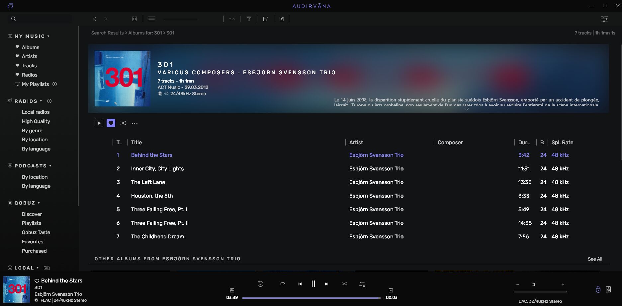Image resolution: width=622 pixels, height=306 pixels.
Task: Go forward with the right arrow
Action: click(x=106, y=19)
